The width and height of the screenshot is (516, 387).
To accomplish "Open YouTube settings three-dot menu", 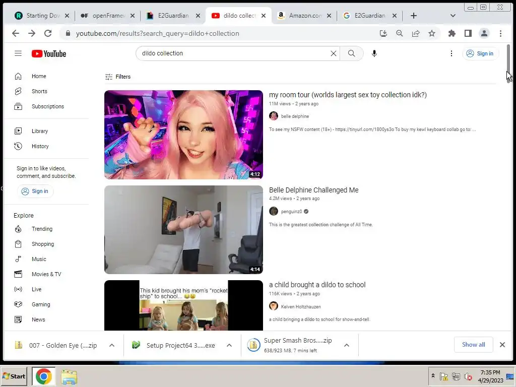I will [451, 53].
